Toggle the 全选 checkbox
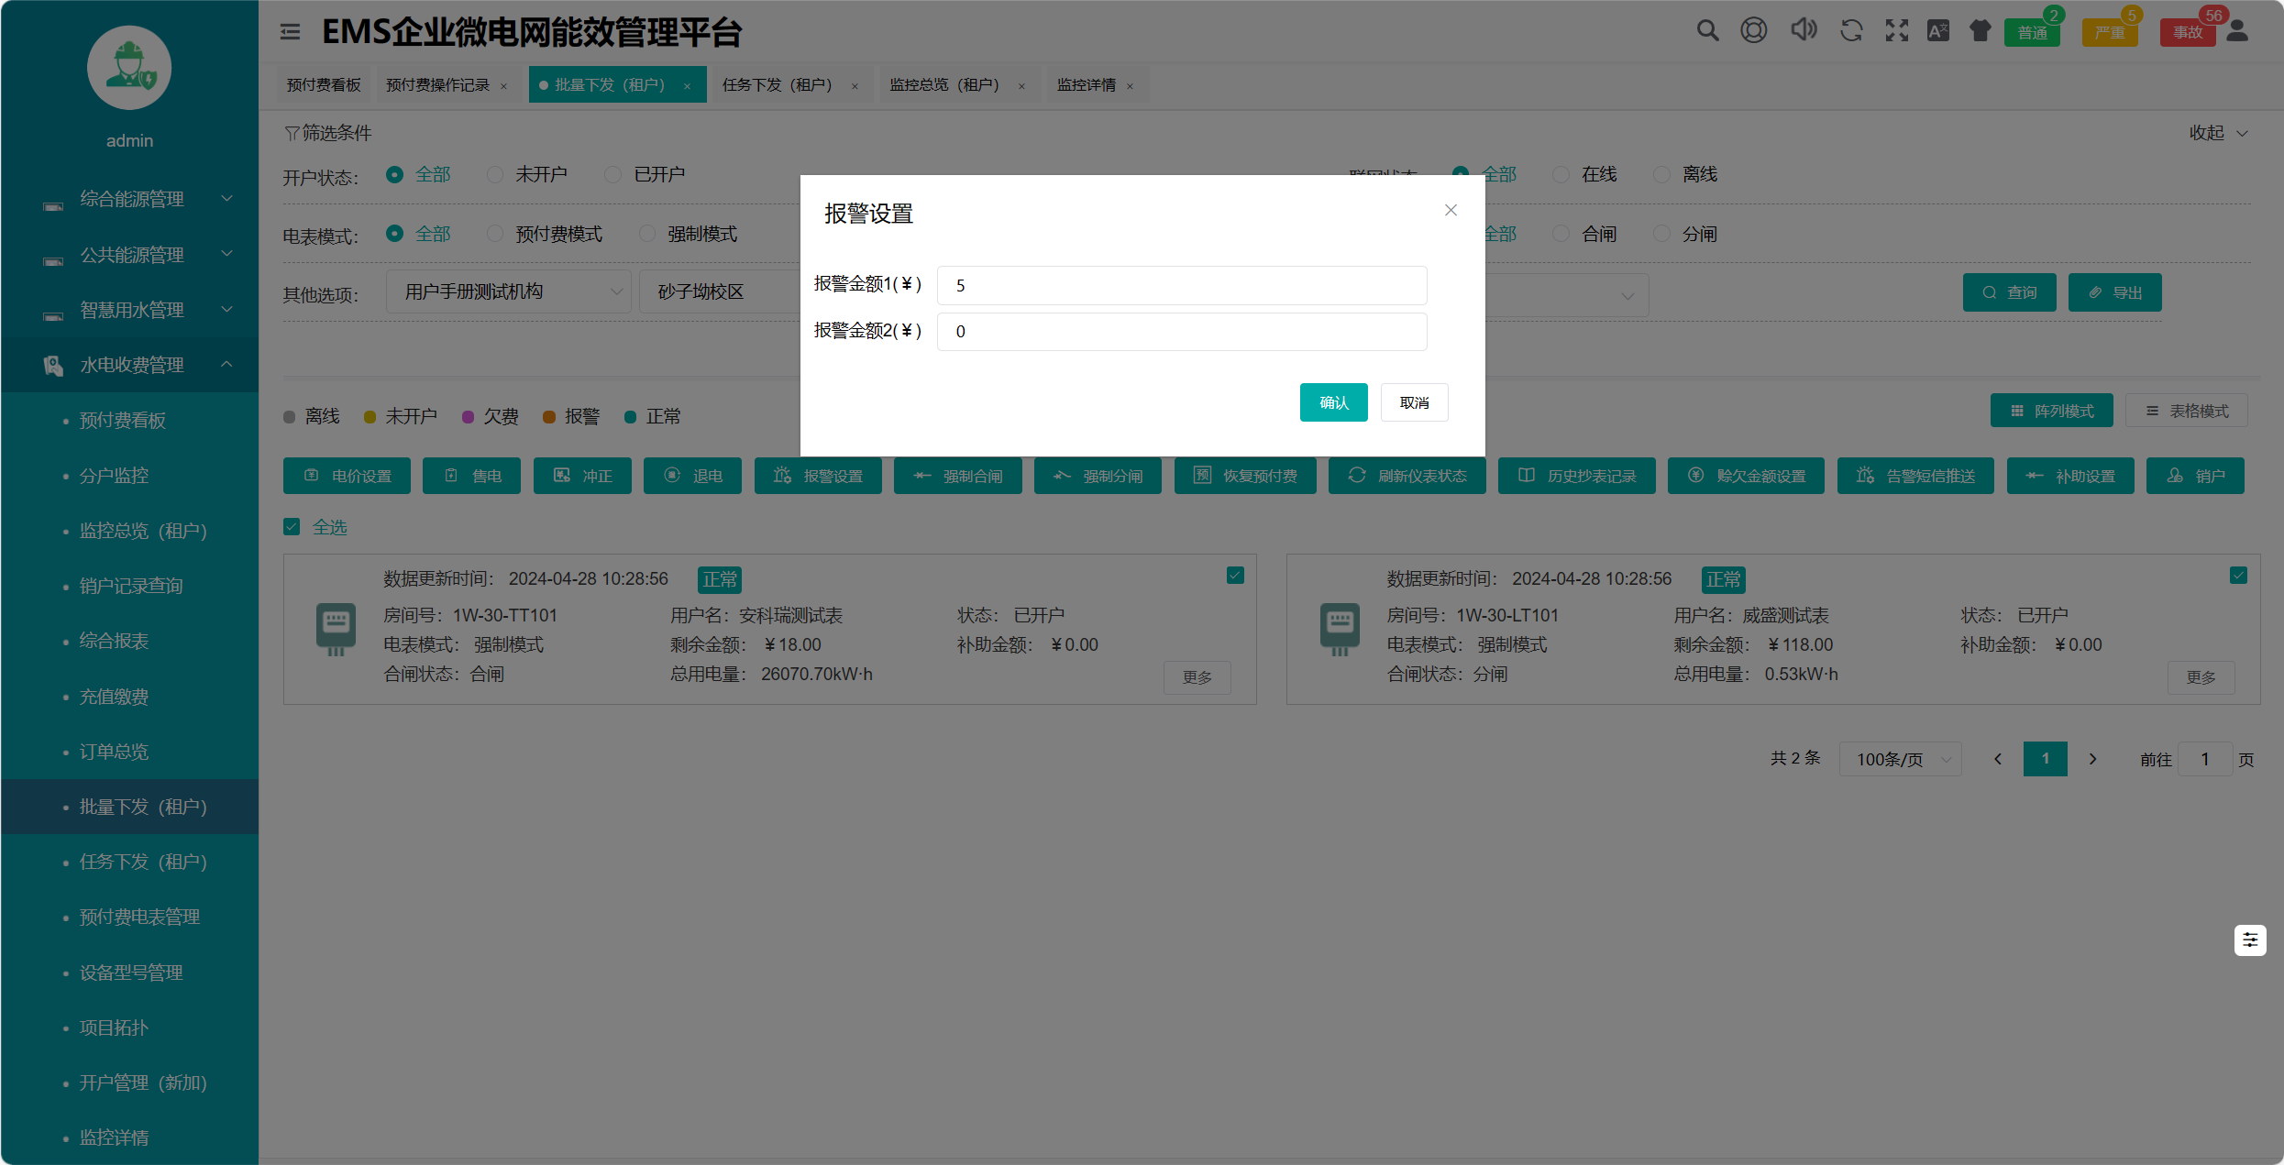This screenshot has width=2284, height=1165. 292,527
